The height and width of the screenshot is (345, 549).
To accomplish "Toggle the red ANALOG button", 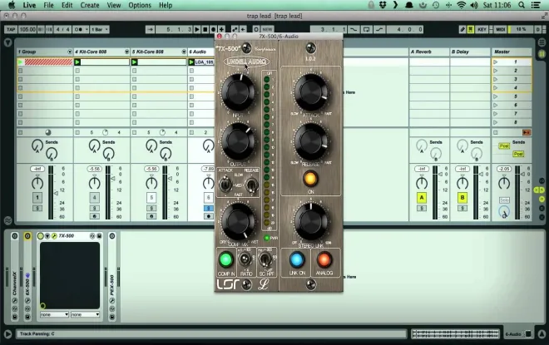I will 324,259.
